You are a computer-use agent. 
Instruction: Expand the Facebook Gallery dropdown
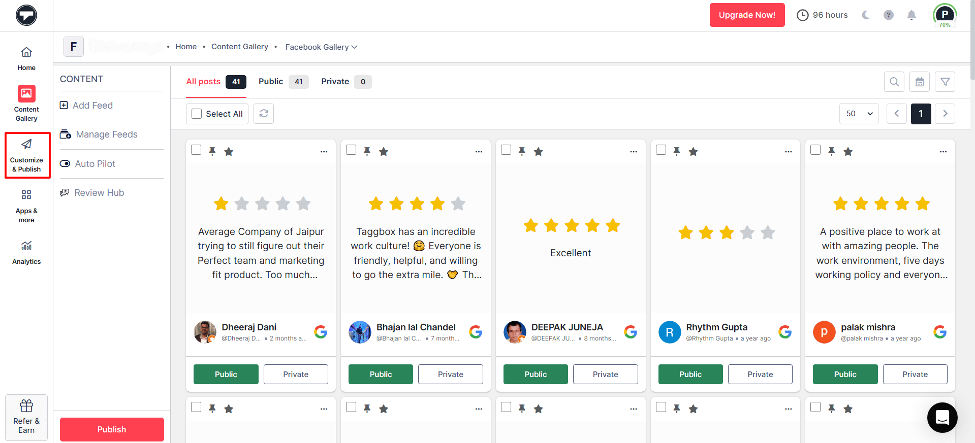321,47
